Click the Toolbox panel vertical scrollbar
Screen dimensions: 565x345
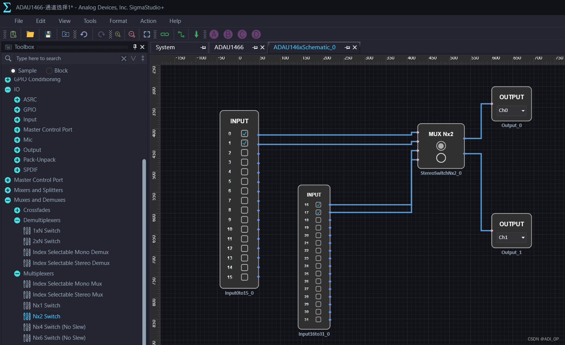click(x=144, y=251)
